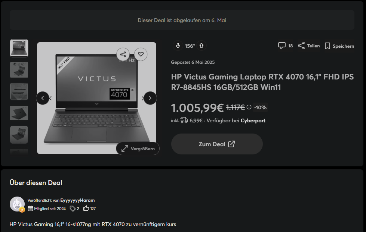Toggle the heart favorite on the product image
366x232 pixels.
141,54
